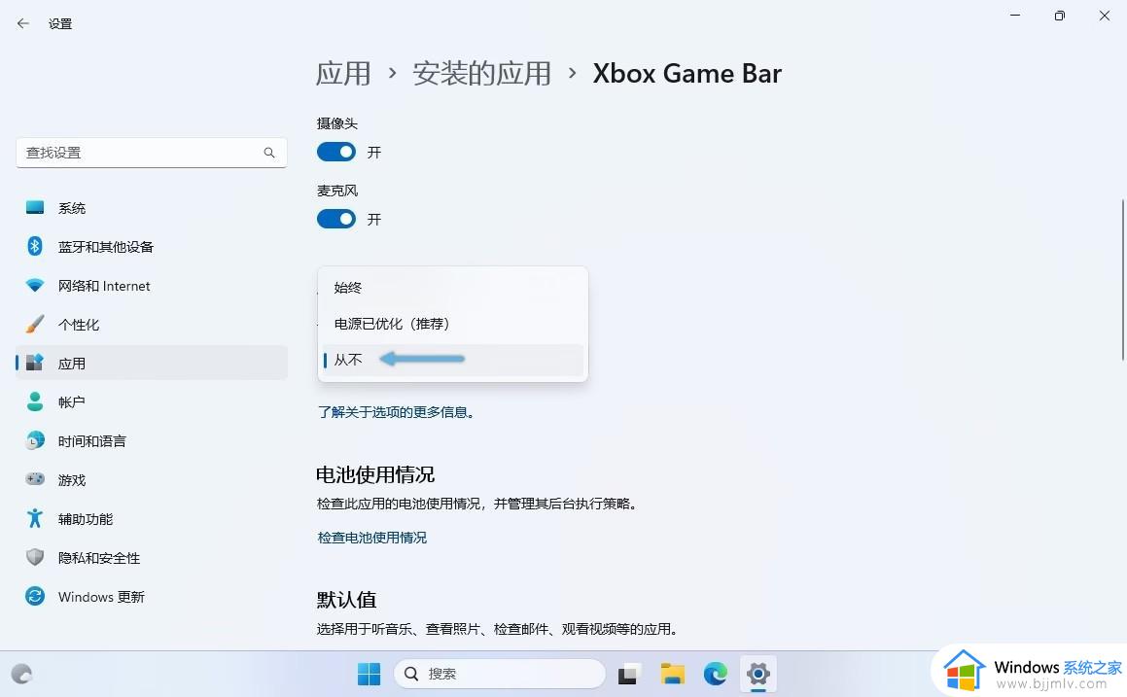Open 了解关于选项的更多信息 link

396,412
